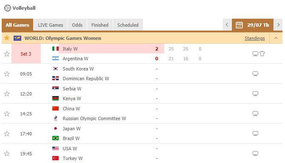Image resolution: width=285 pixels, height=163 pixels.
Task: Open TV icon for Serbia vs Kenya
Action: [255, 93]
